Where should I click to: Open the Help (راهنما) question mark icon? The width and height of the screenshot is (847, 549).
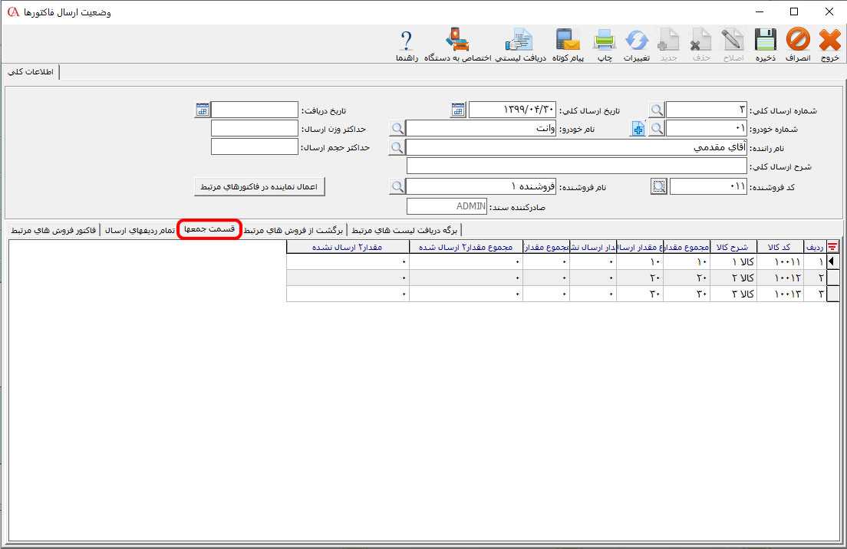pyautogui.click(x=407, y=40)
